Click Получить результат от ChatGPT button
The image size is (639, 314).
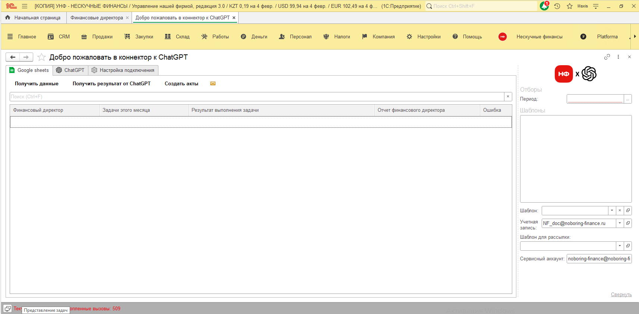[x=111, y=83]
